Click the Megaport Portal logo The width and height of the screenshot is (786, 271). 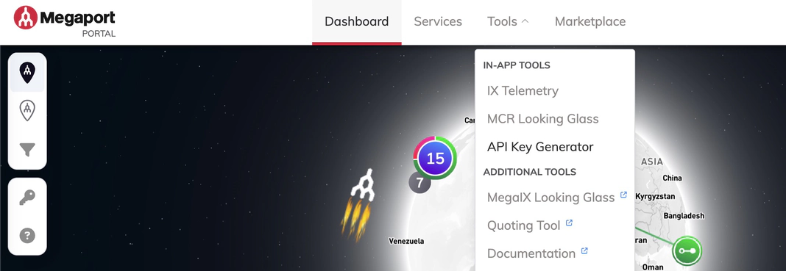coord(65,21)
